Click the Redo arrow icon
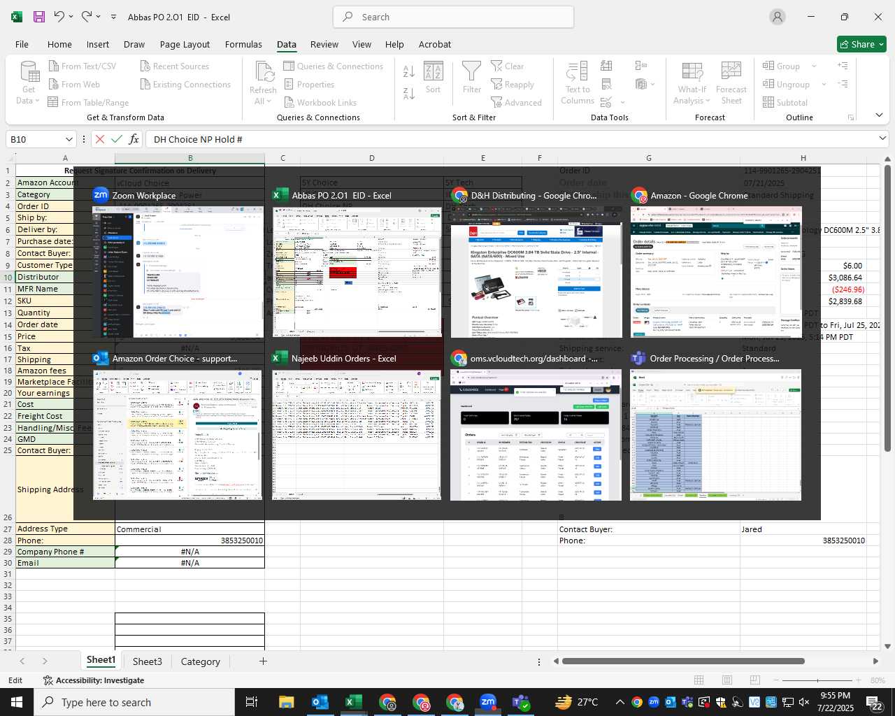This screenshot has height=716, width=895. pos(87,17)
